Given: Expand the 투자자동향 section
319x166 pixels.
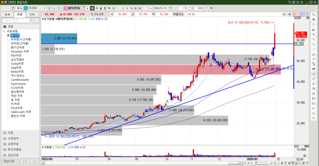Looking at the screenshot, I should point(5,150).
